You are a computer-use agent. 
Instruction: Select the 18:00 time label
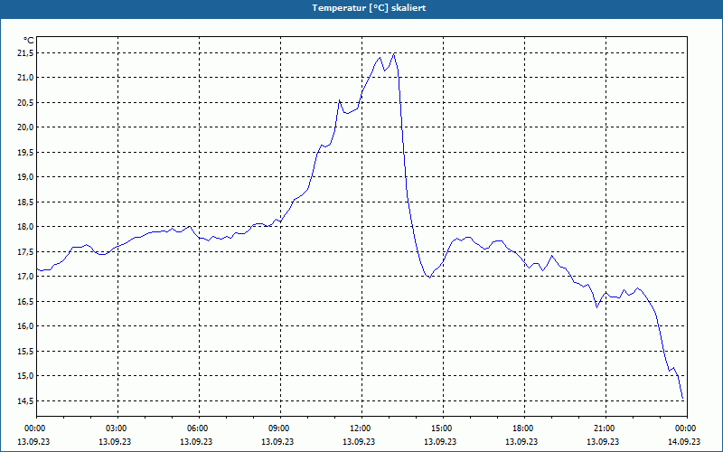coord(523,428)
